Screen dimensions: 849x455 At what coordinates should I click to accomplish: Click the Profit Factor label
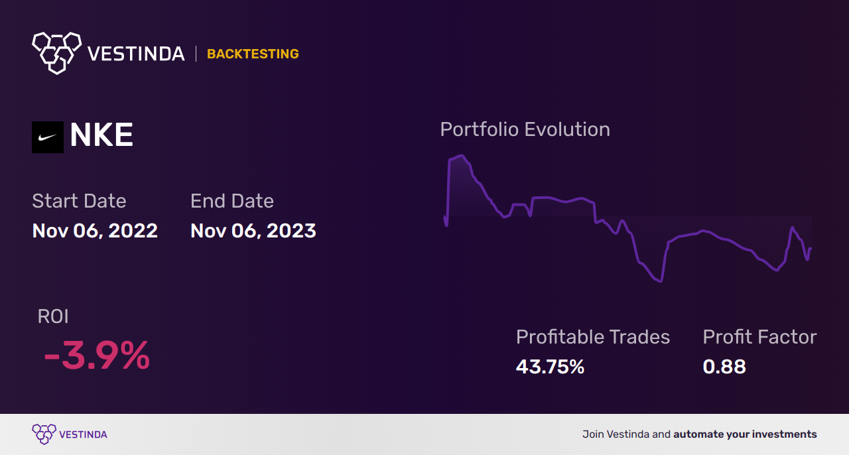pos(759,337)
